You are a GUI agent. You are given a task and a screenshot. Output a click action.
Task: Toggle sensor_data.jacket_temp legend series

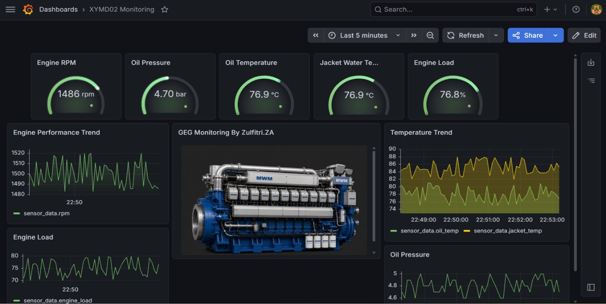click(x=508, y=231)
